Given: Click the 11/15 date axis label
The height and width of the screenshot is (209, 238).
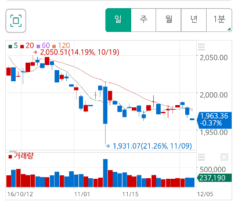Looking at the screenshot, I should tap(131, 194).
